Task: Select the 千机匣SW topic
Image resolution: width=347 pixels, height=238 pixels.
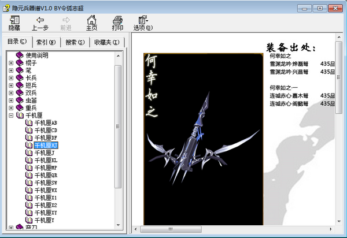Action: [x=46, y=183]
